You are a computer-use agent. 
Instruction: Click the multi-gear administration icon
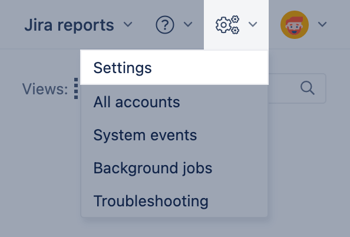coord(227,25)
